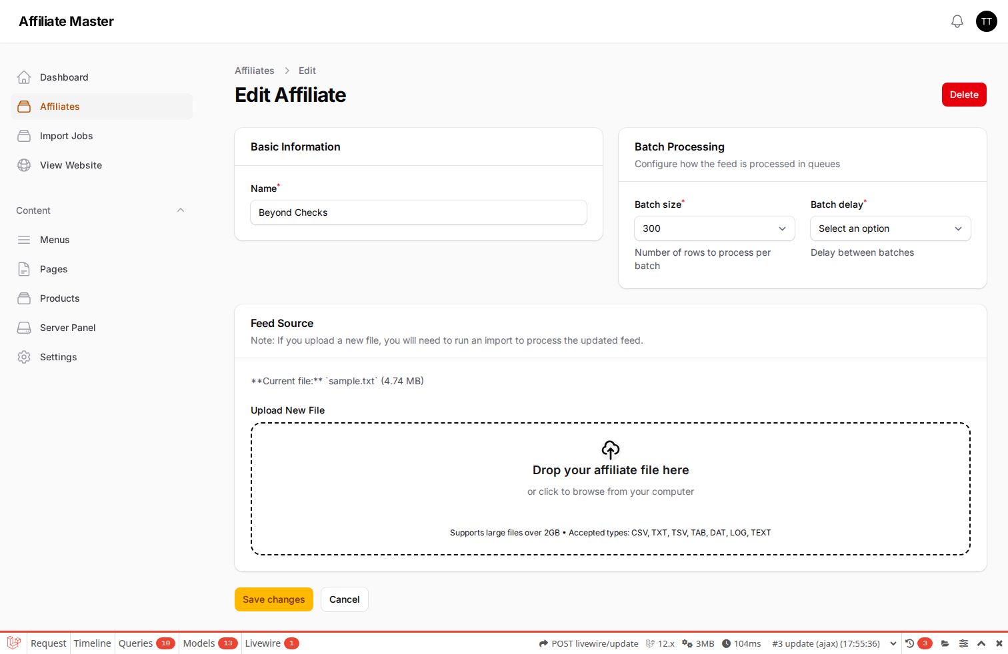Open debugbar request history icon

[x=909, y=643]
